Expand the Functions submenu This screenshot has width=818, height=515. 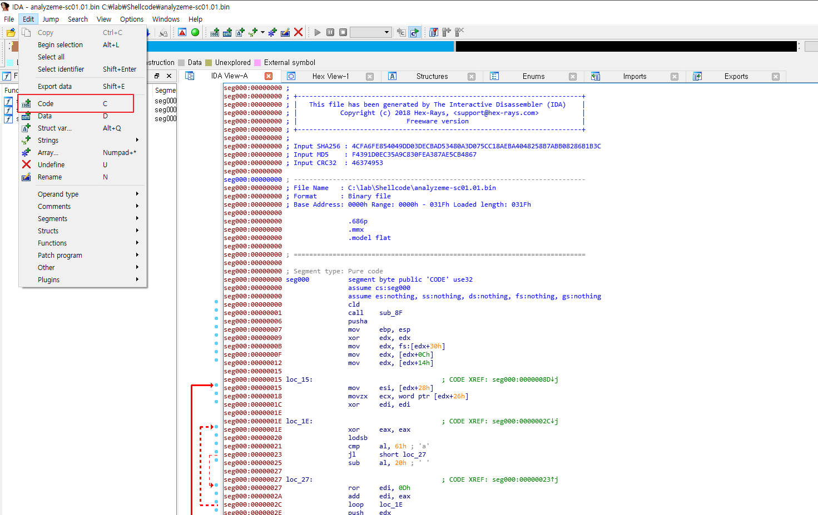point(83,243)
